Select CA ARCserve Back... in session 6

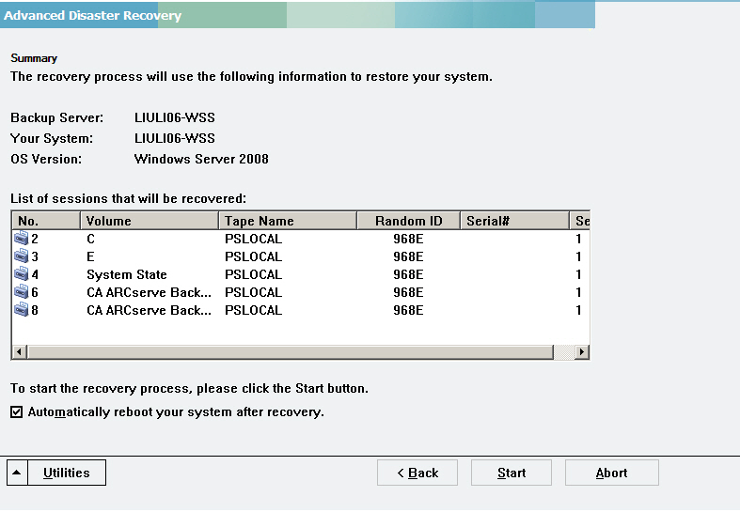(x=149, y=292)
